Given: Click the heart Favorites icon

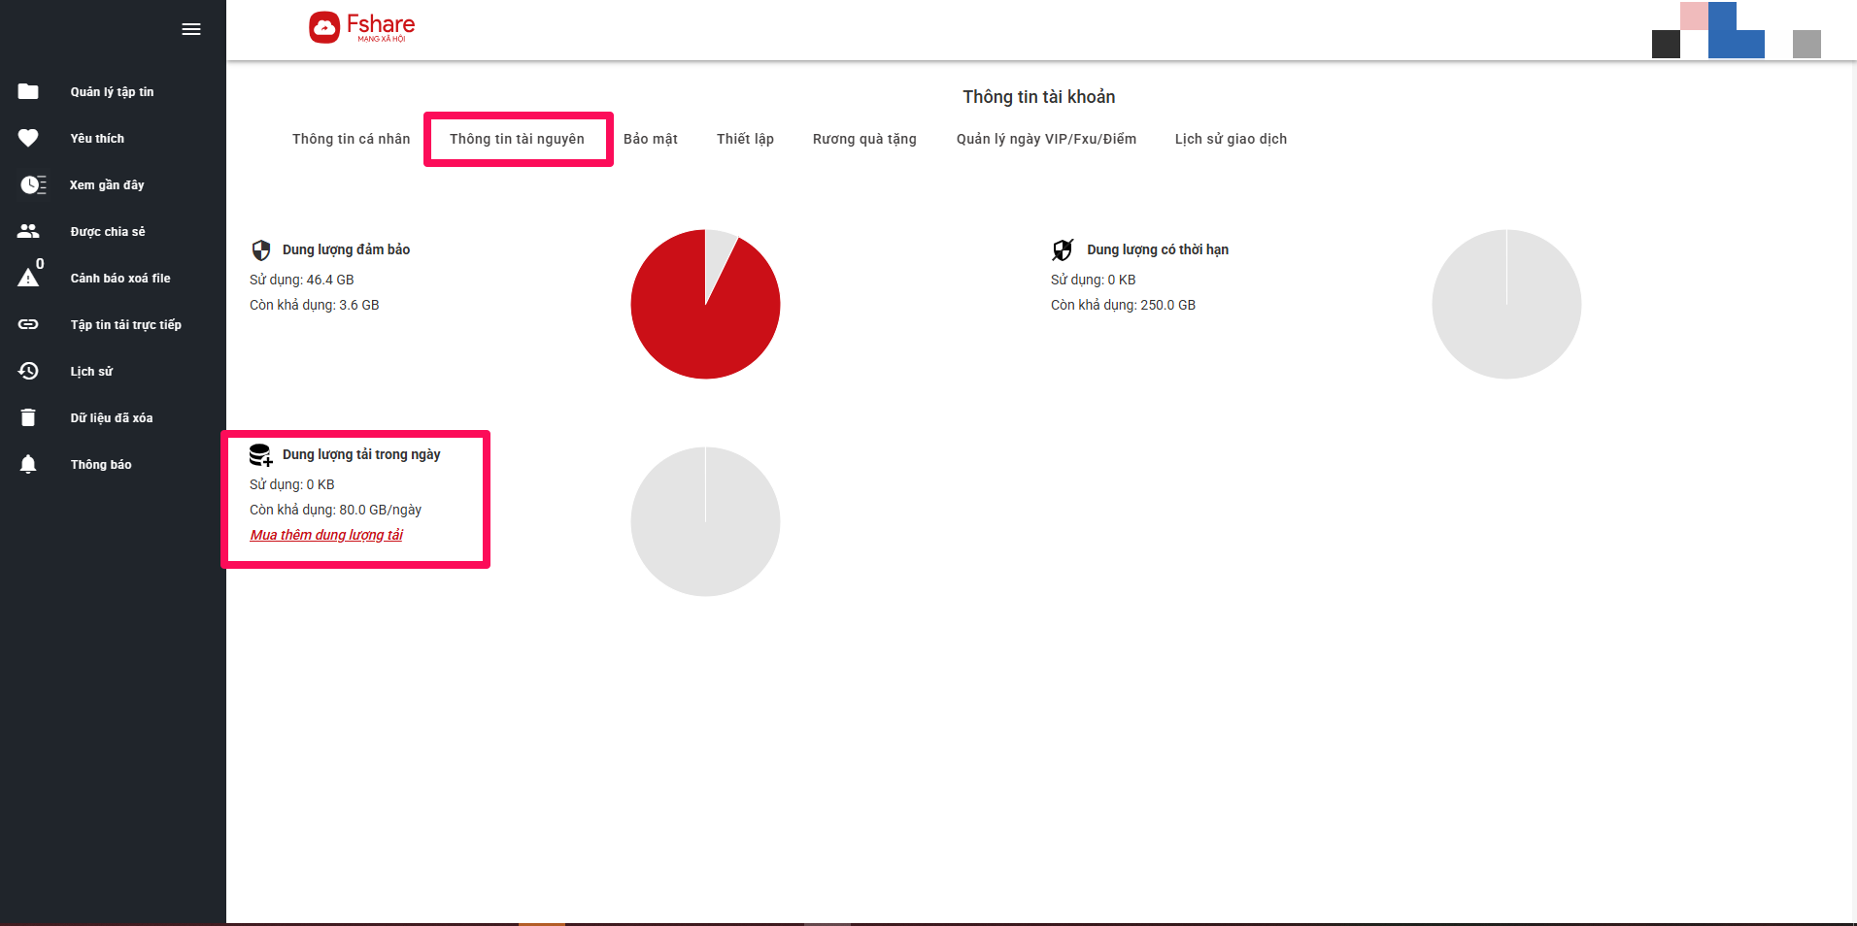Looking at the screenshot, I should pyautogui.click(x=28, y=138).
